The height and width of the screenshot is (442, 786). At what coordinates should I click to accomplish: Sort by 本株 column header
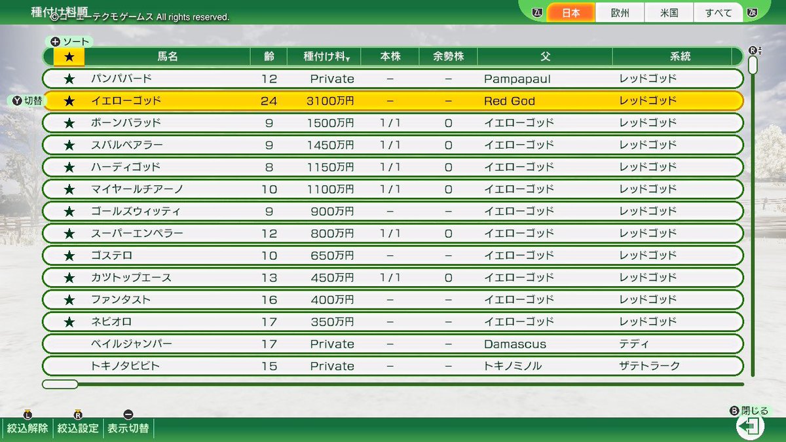(x=390, y=57)
